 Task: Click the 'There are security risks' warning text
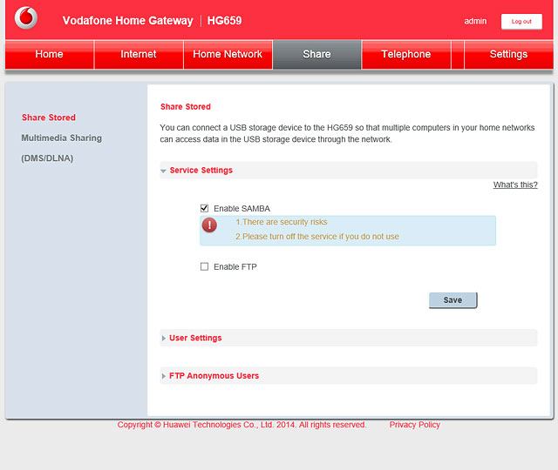281,222
